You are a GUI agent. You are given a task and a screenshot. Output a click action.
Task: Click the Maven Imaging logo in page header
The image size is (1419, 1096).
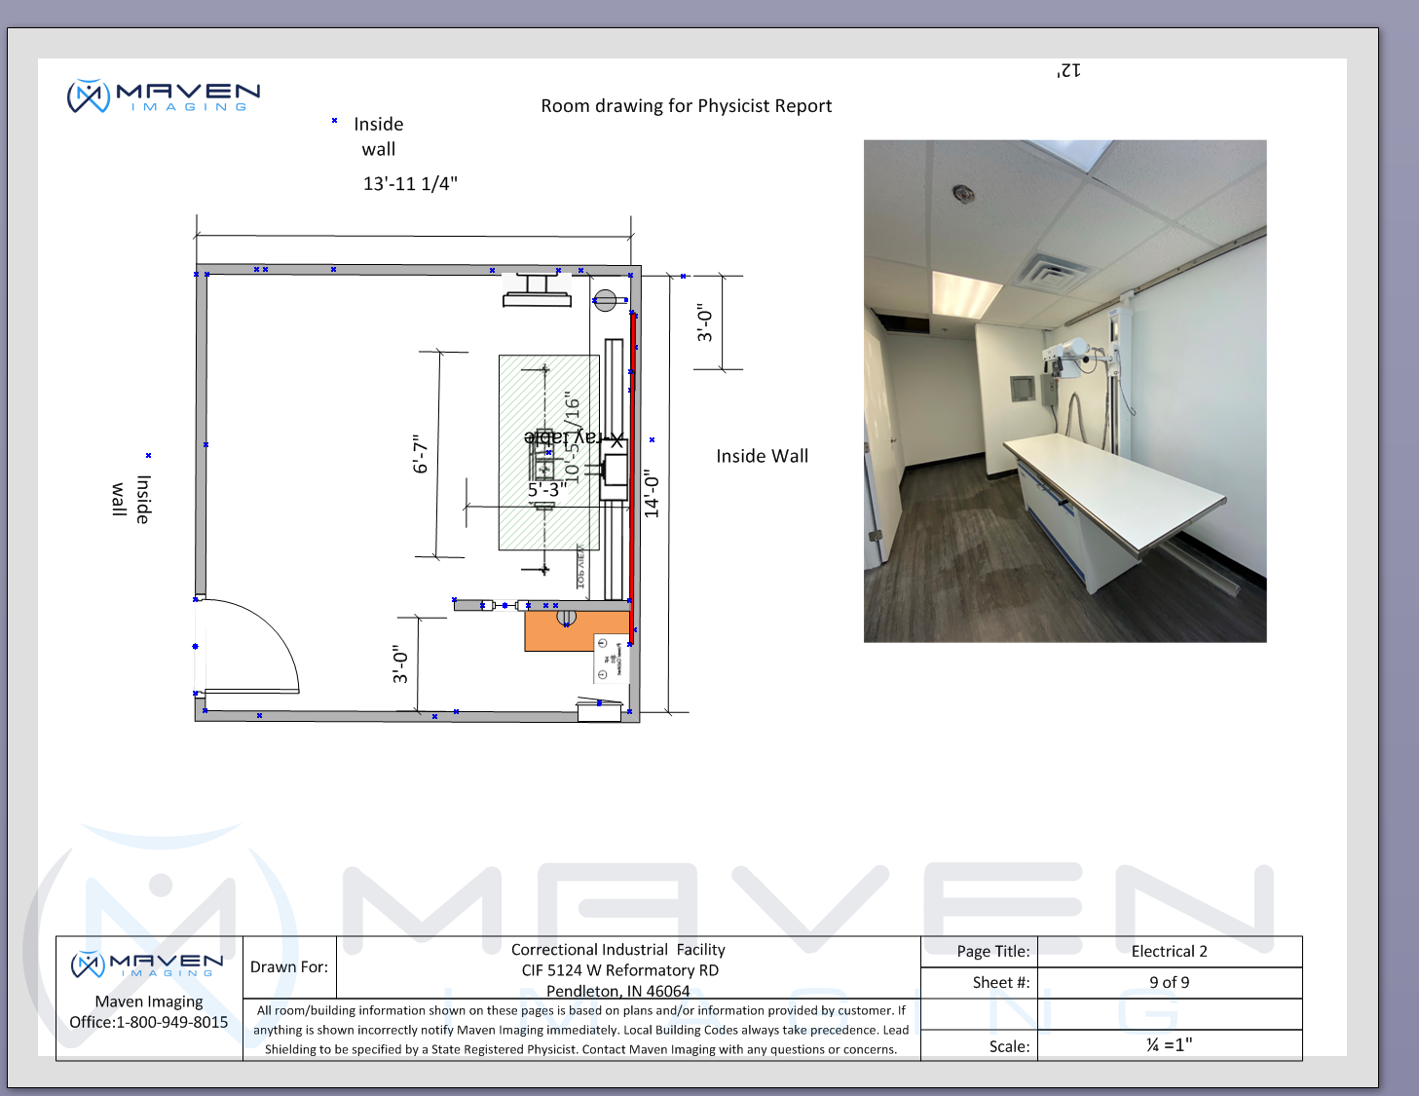point(164,96)
